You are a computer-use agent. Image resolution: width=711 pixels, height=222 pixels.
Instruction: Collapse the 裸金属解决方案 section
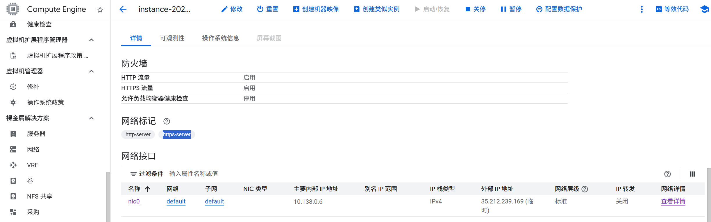(x=91, y=118)
